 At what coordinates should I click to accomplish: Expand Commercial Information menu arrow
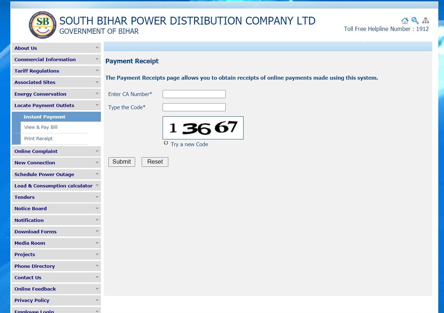97,59
